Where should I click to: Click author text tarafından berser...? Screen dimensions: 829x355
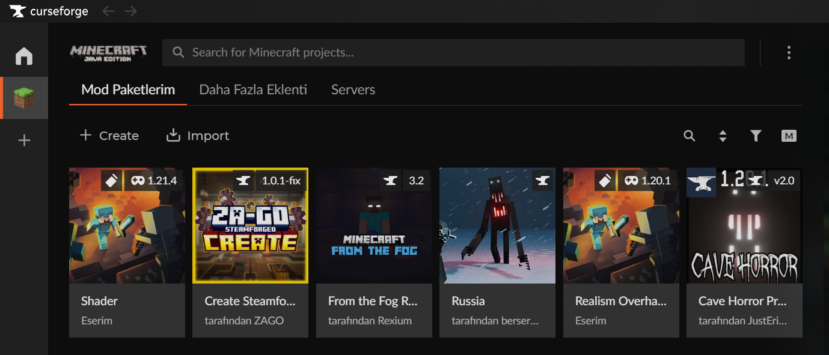coord(495,321)
